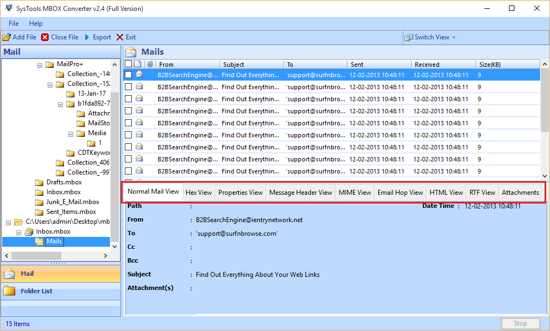The width and height of the screenshot is (550, 331).
Task: Click the Switch View icon
Action: click(x=409, y=37)
